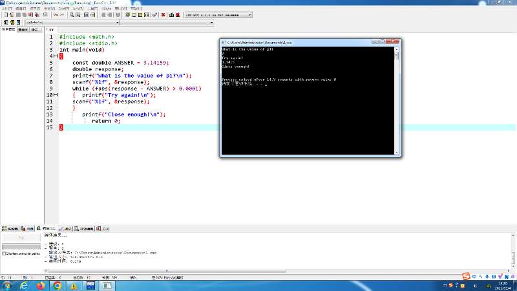Click the Sogou input method S logo
The height and width of the screenshot is (291, 517).
(x=466, y=276)
